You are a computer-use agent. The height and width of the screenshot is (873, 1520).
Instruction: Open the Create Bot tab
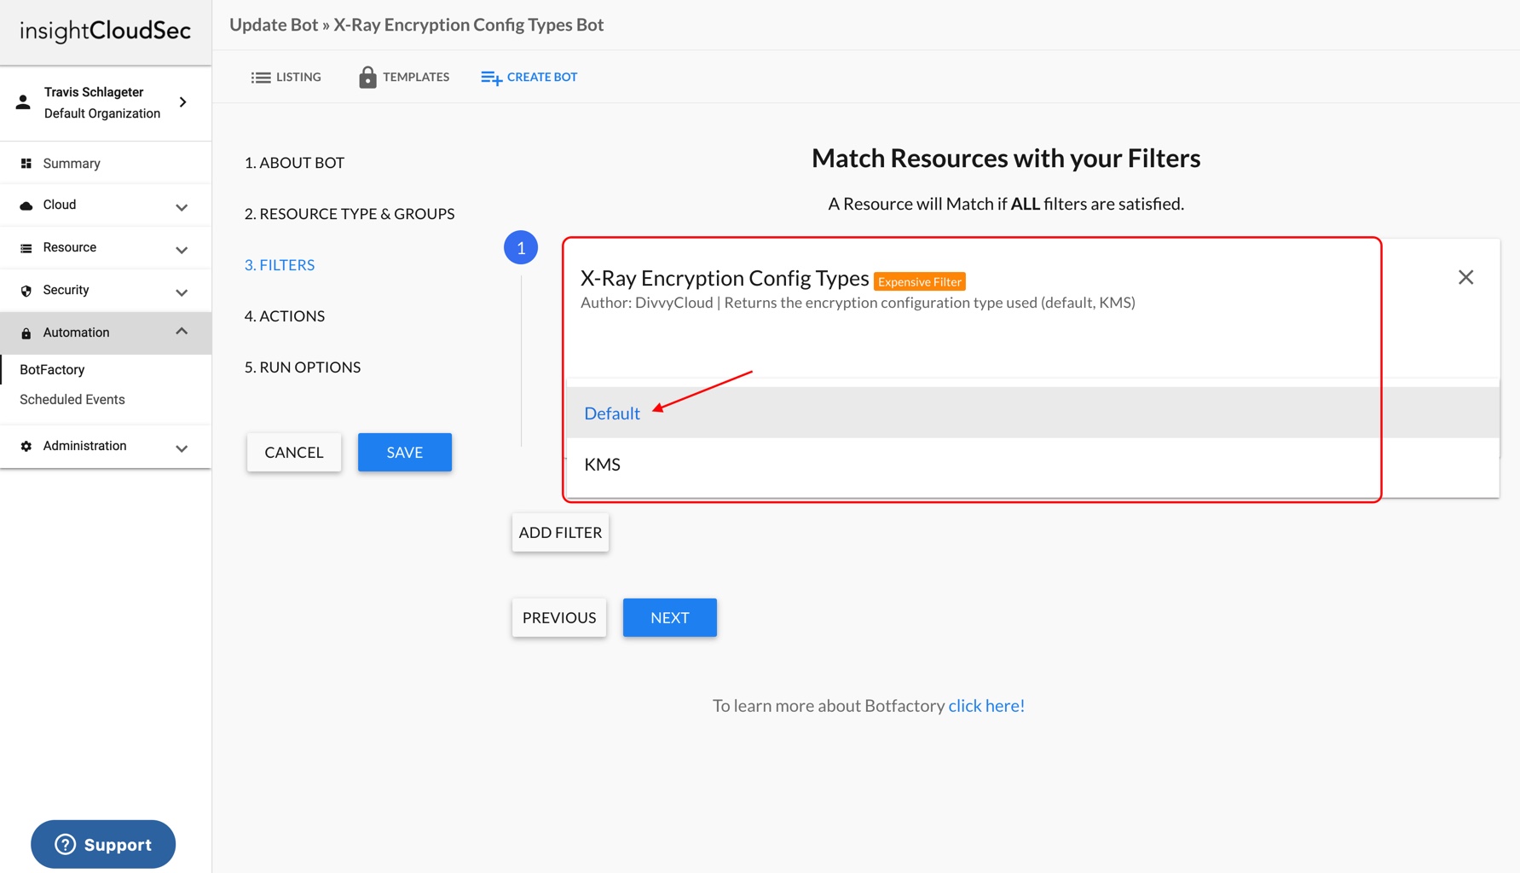[529, 78]
